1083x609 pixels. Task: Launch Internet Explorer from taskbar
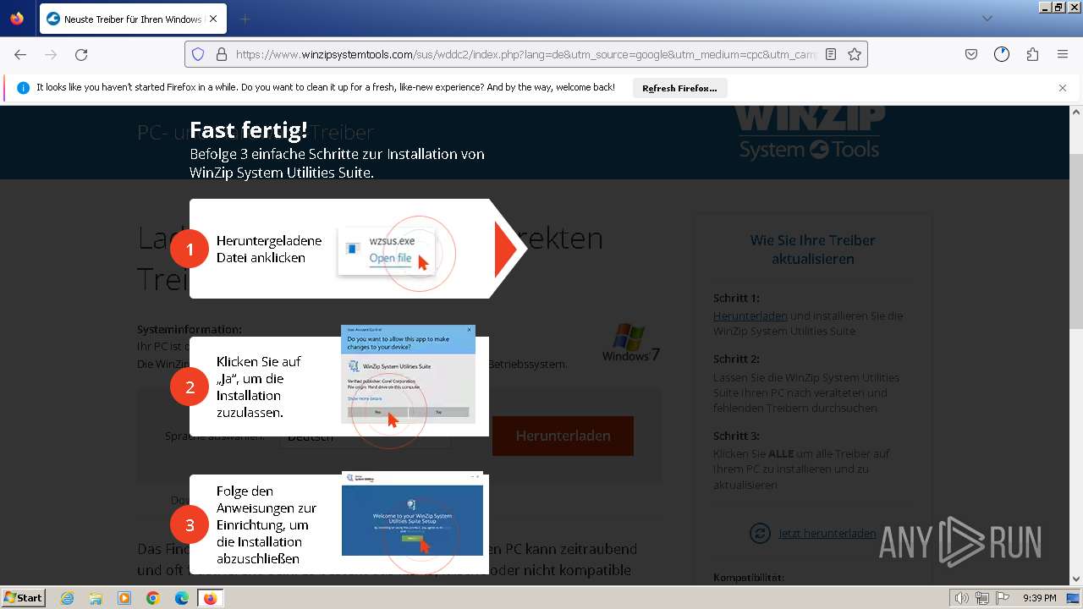(67, 598)
